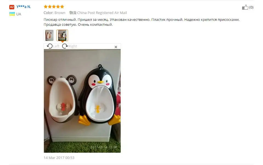
Task: Click the 'Right' rotate label
Action: click(73, 46)
